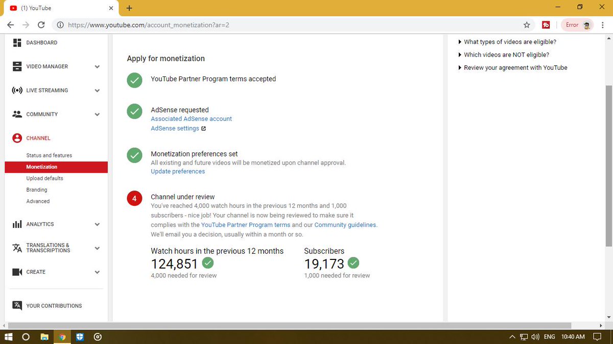Expand 'Review your agreement with YouTube'
613x344 pixels.
(513, 67)
